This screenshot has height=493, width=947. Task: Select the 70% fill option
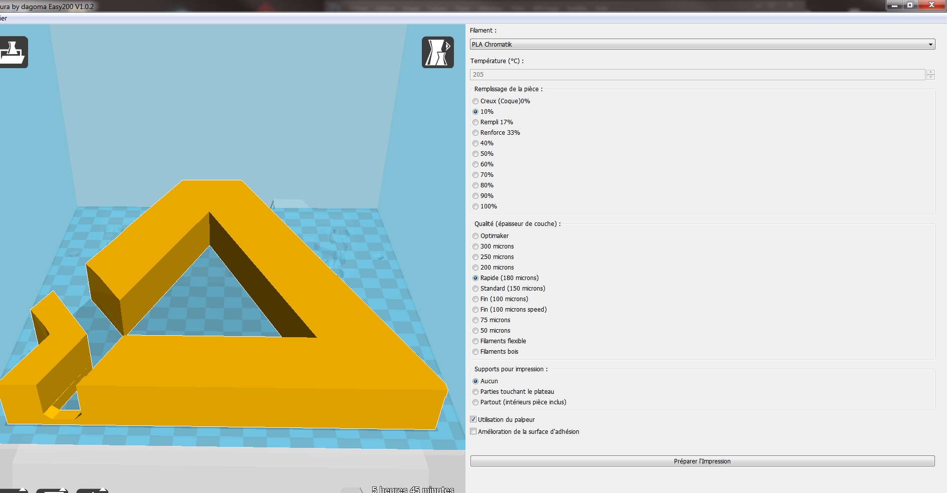[483, 175]
